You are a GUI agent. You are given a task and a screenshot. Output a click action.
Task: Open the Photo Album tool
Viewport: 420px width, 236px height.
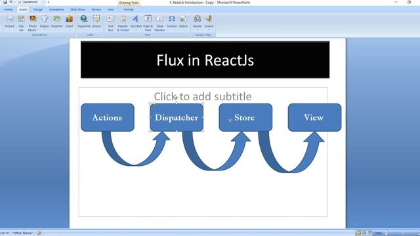(x=33, y=23)
